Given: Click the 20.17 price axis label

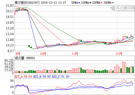Looking at the screenshot, I should pos(10,11).
